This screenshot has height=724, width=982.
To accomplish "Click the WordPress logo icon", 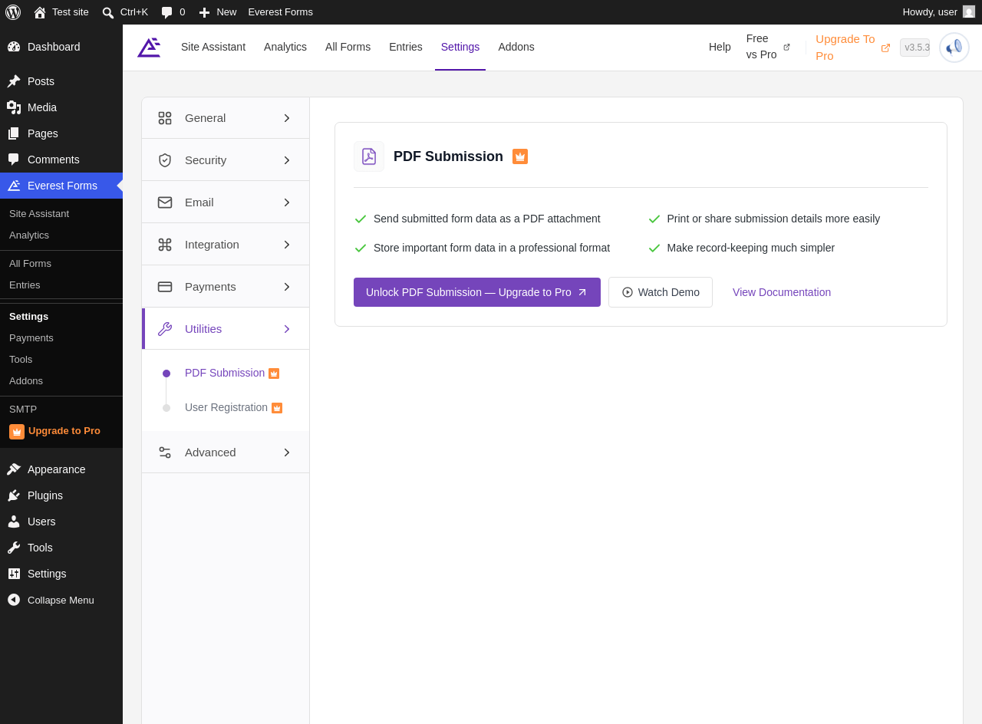I will click(13, 12).
